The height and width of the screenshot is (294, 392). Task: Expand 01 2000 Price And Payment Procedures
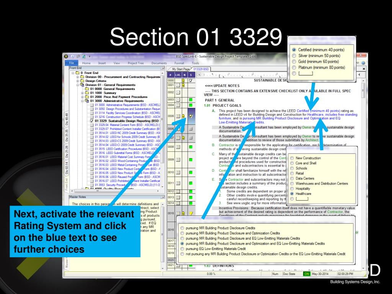coord(82,97)
